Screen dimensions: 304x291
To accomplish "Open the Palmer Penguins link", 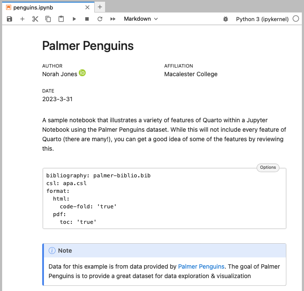I will pyautogui.click(x=201, y=266).
